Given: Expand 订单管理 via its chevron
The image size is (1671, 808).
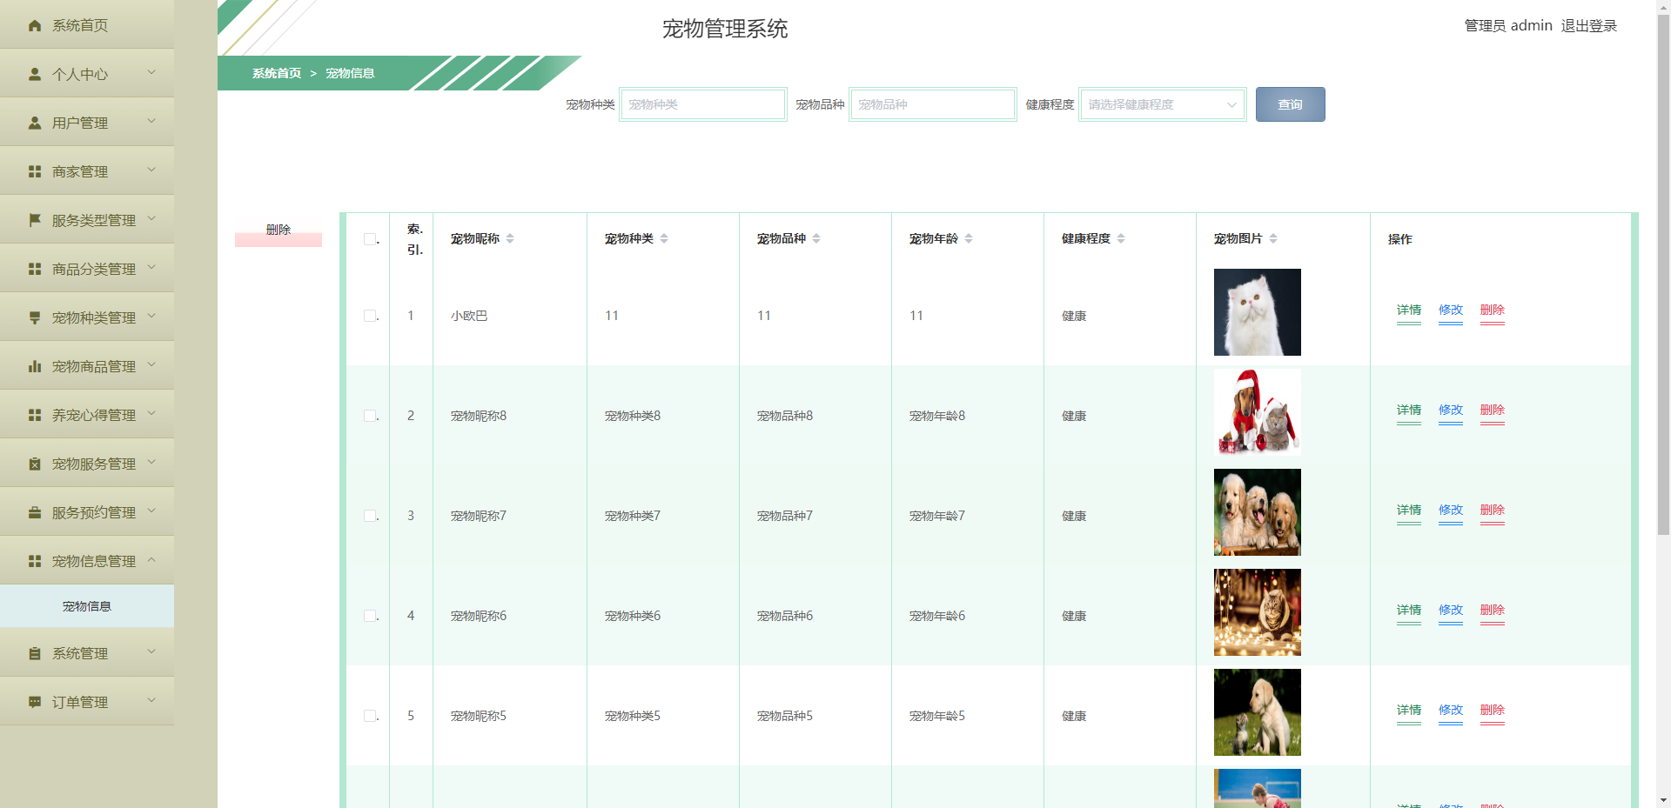Looking at the screenshot, I should pyautogui.click(x=151, y=700).
